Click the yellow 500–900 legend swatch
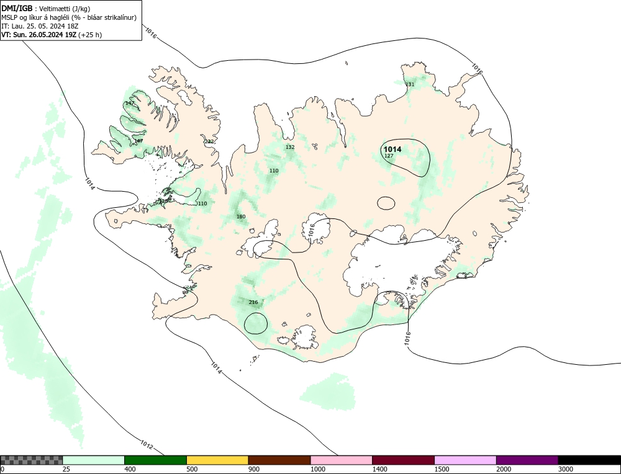This screenshot has height=474, width=621. (x=217, y=460)
